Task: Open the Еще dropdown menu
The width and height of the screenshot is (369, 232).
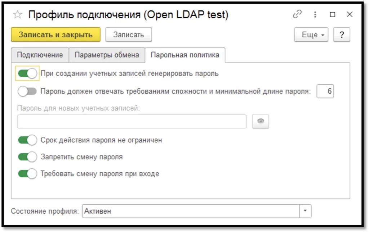Action: tap(311, 35)
